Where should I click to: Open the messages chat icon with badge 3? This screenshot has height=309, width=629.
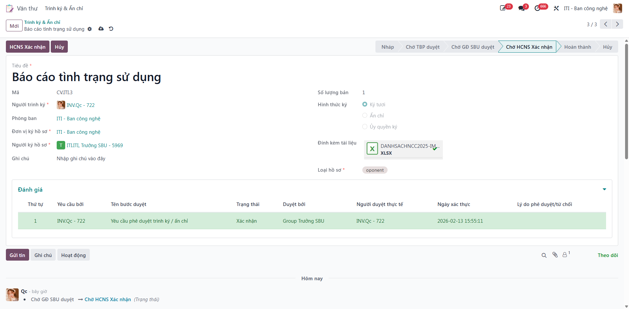(522, 8)
